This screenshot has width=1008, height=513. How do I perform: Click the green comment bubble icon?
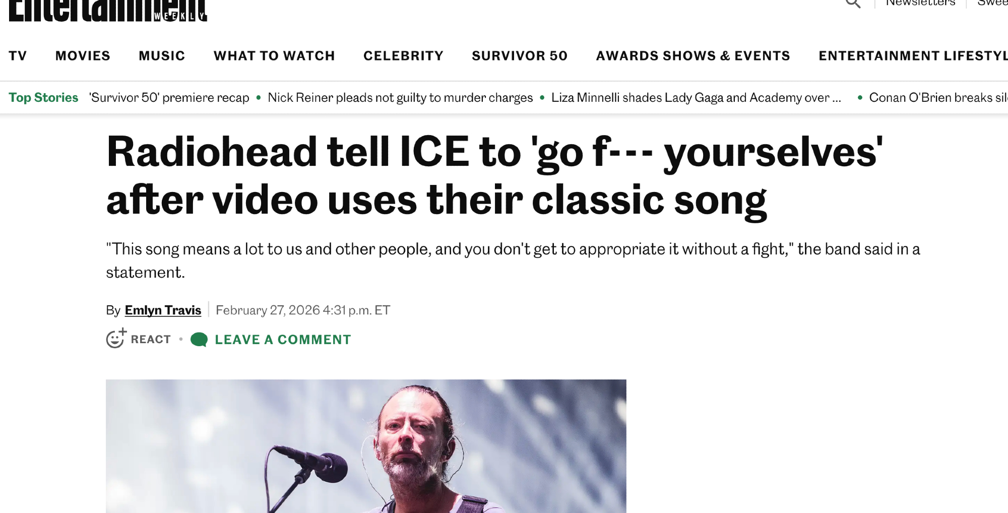[x=199, y=340]
